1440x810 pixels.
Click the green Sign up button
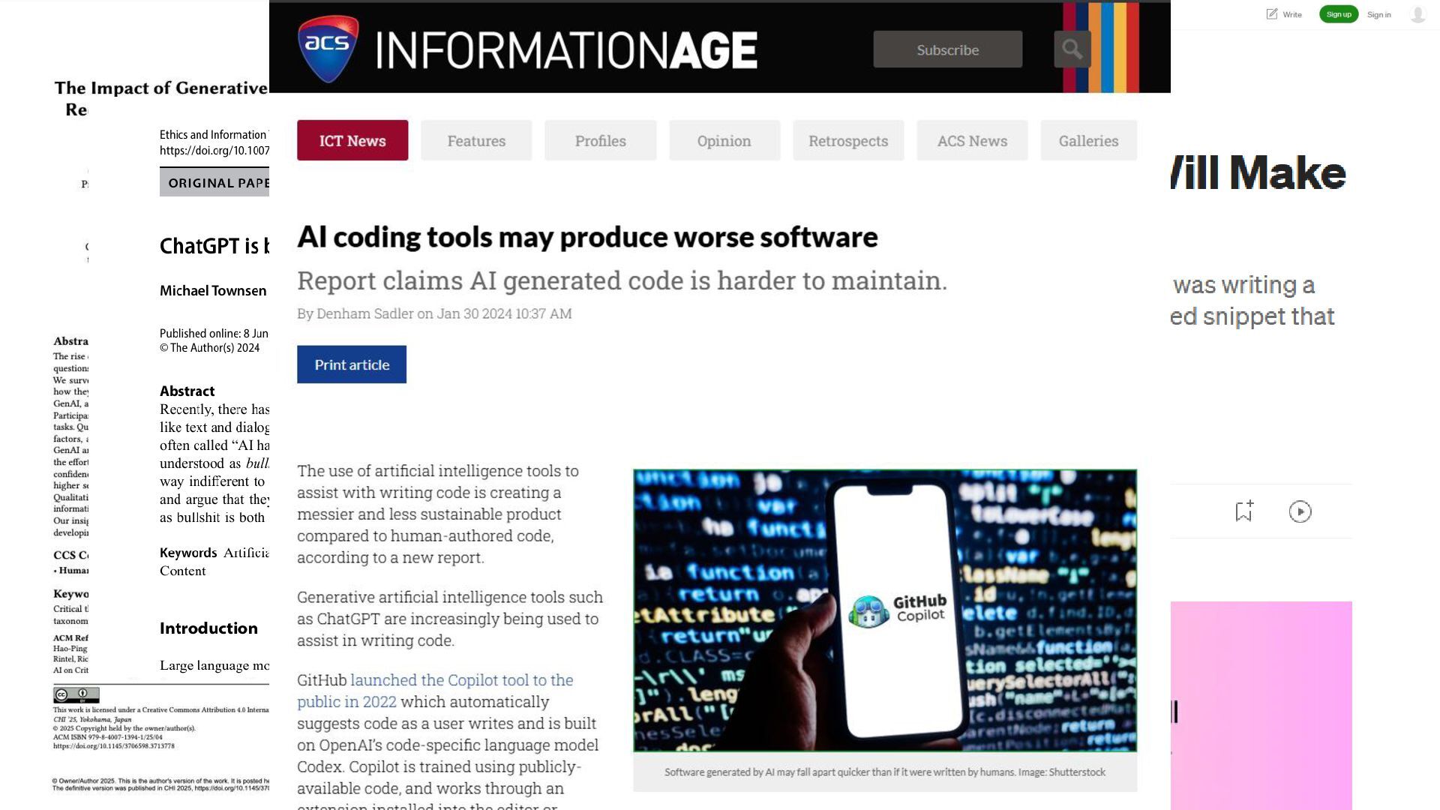coord(1338,14)
